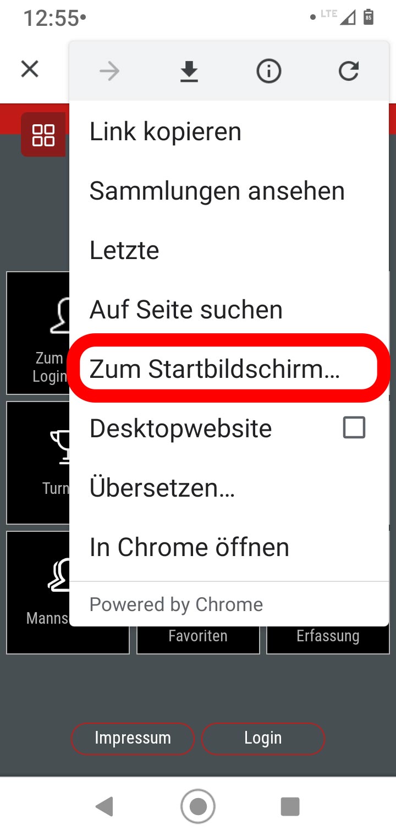396x836 pixels.
Task: Click the Impressum button
Action: 133,738
